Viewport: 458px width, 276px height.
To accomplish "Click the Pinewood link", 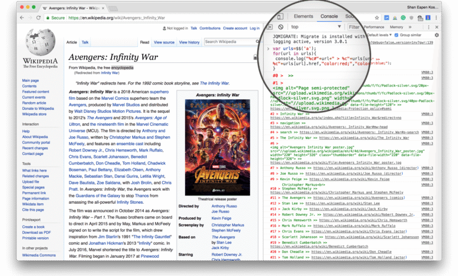I will click(x=150, y=256).
